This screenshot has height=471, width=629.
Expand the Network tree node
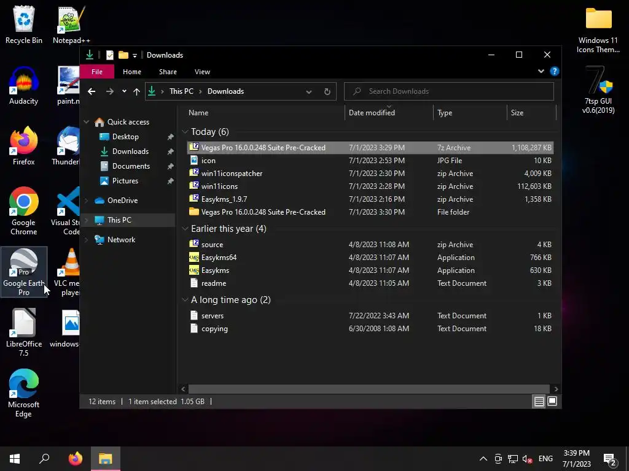click(x=86, y=240)
